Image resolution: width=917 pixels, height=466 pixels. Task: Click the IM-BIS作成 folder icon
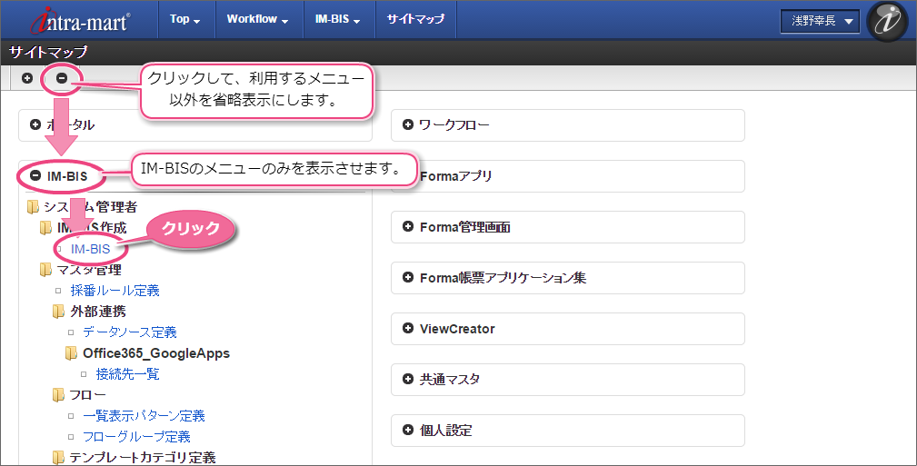[45, 227]
